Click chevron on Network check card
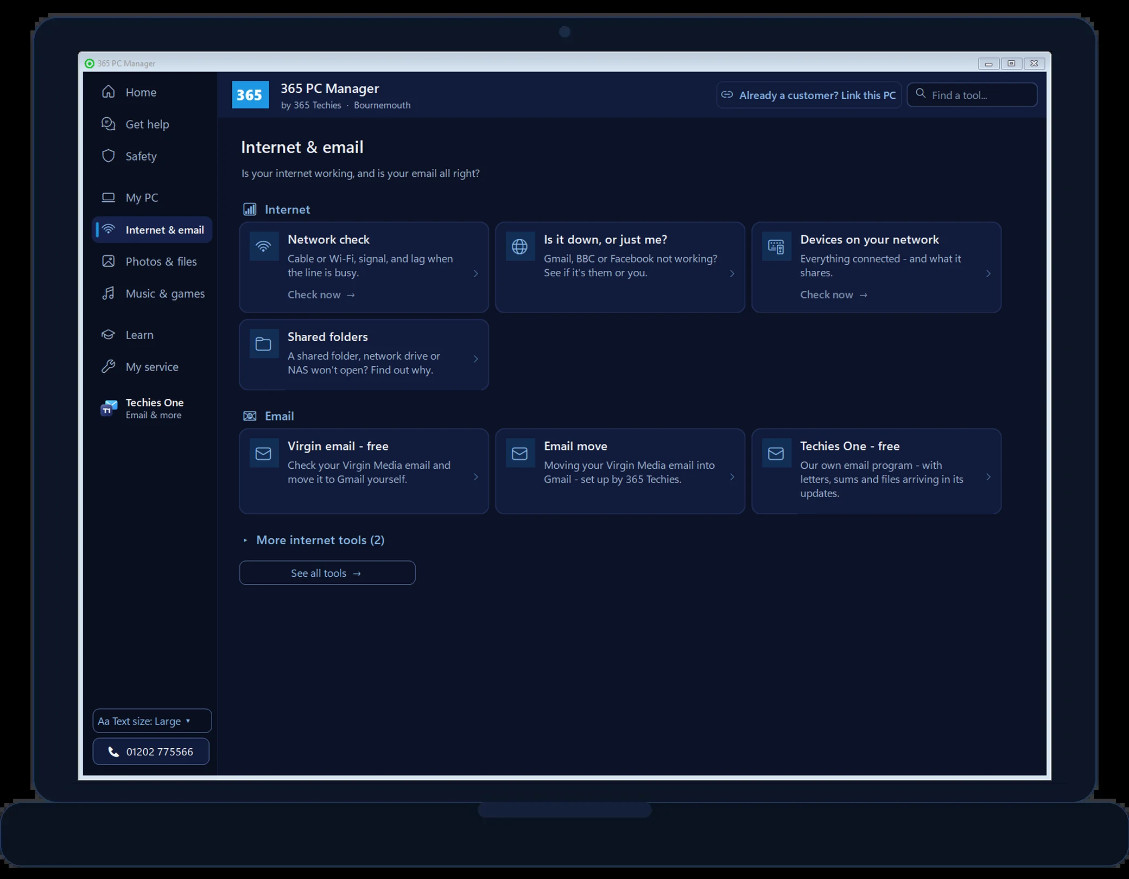 click(476, 273)
